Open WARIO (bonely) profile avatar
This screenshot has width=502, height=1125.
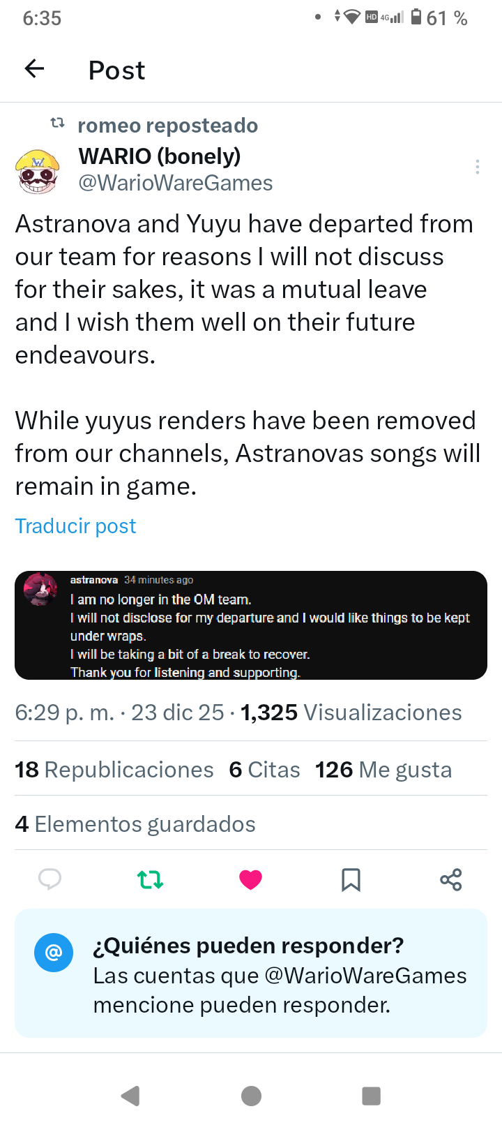tap(36, 170)
